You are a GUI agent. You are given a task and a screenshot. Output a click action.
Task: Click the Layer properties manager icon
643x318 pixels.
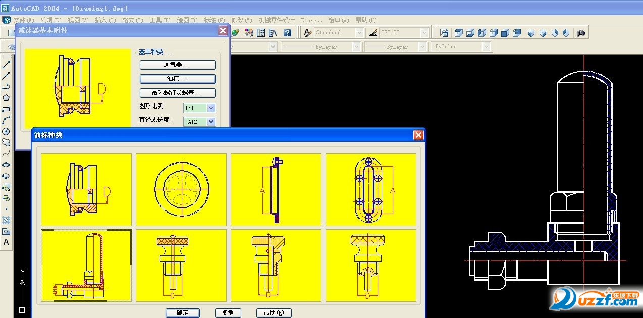coord(11,47)
